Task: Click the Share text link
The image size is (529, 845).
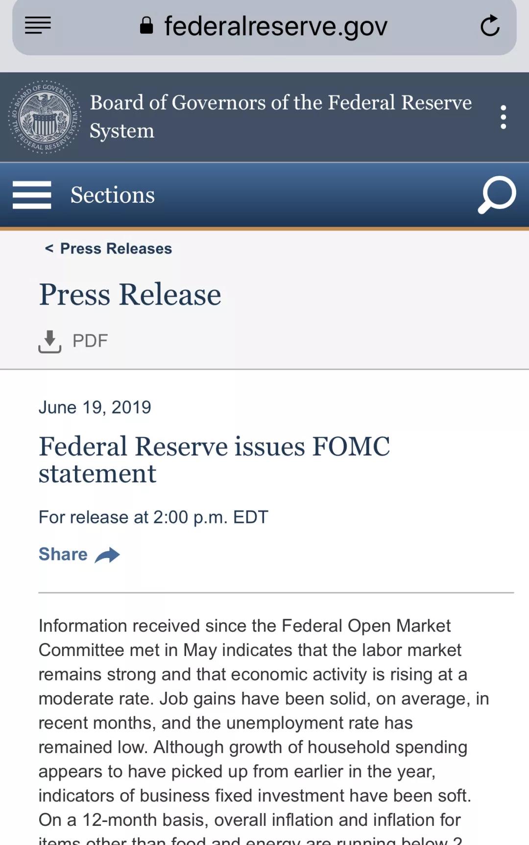Action: point(63,554)
